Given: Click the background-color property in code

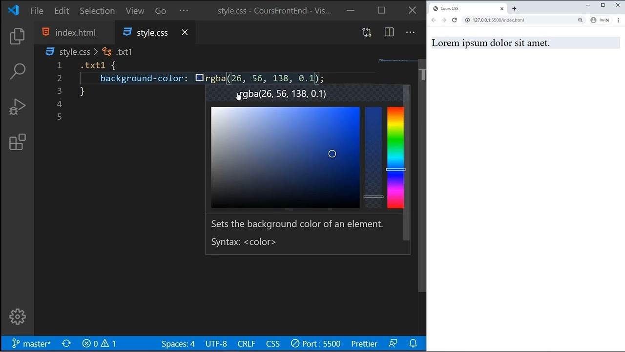Looking at the screenshot, I should [142, 78].
